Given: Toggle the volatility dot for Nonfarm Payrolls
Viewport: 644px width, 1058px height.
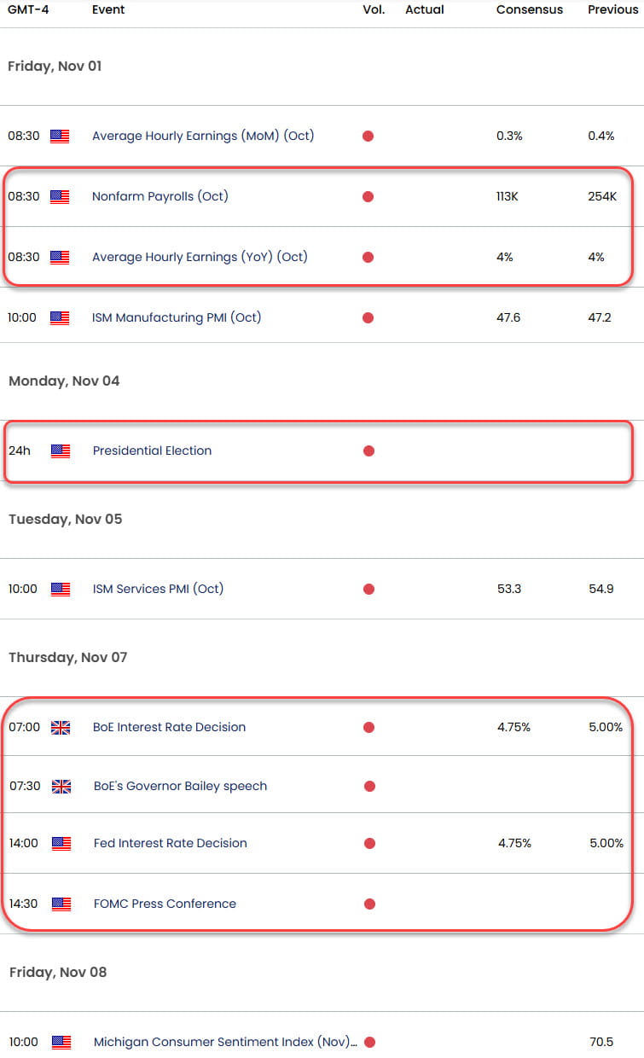Looking at the screenshot, I should coord(368,196).
